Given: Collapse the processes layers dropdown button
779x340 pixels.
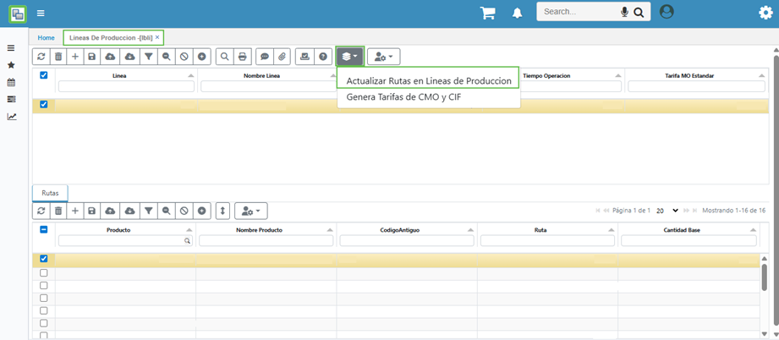Looking at the screenshot, I should point(349,57).
